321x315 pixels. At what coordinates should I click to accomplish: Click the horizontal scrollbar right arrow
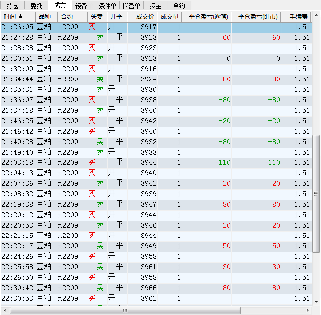point(308,310)
